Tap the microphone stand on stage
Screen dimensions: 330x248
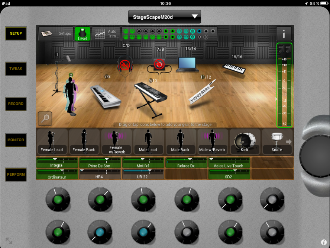(x=59, y=76)
